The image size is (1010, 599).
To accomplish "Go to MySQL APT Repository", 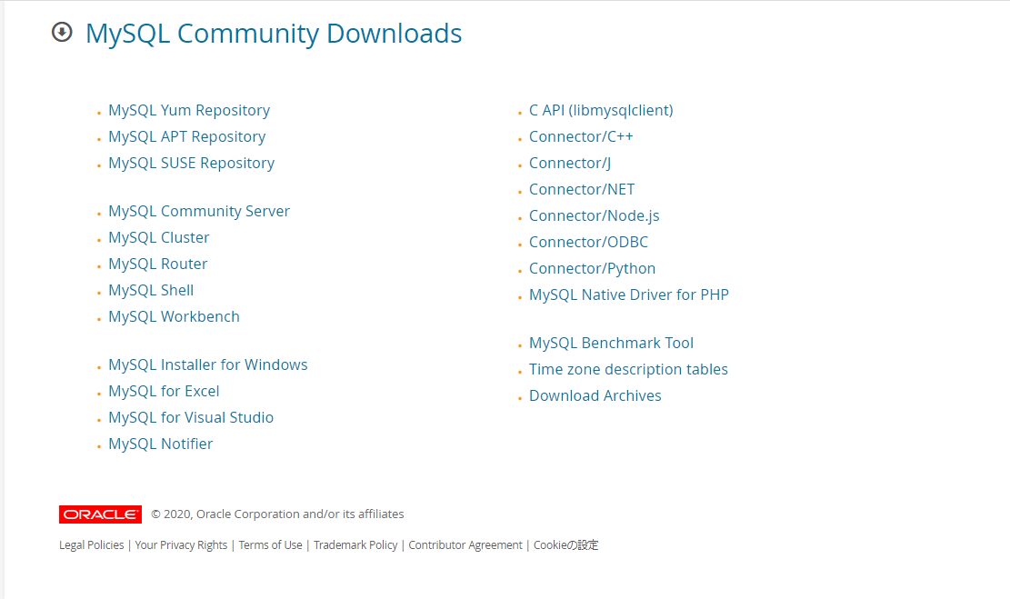I will coord(186,136).
